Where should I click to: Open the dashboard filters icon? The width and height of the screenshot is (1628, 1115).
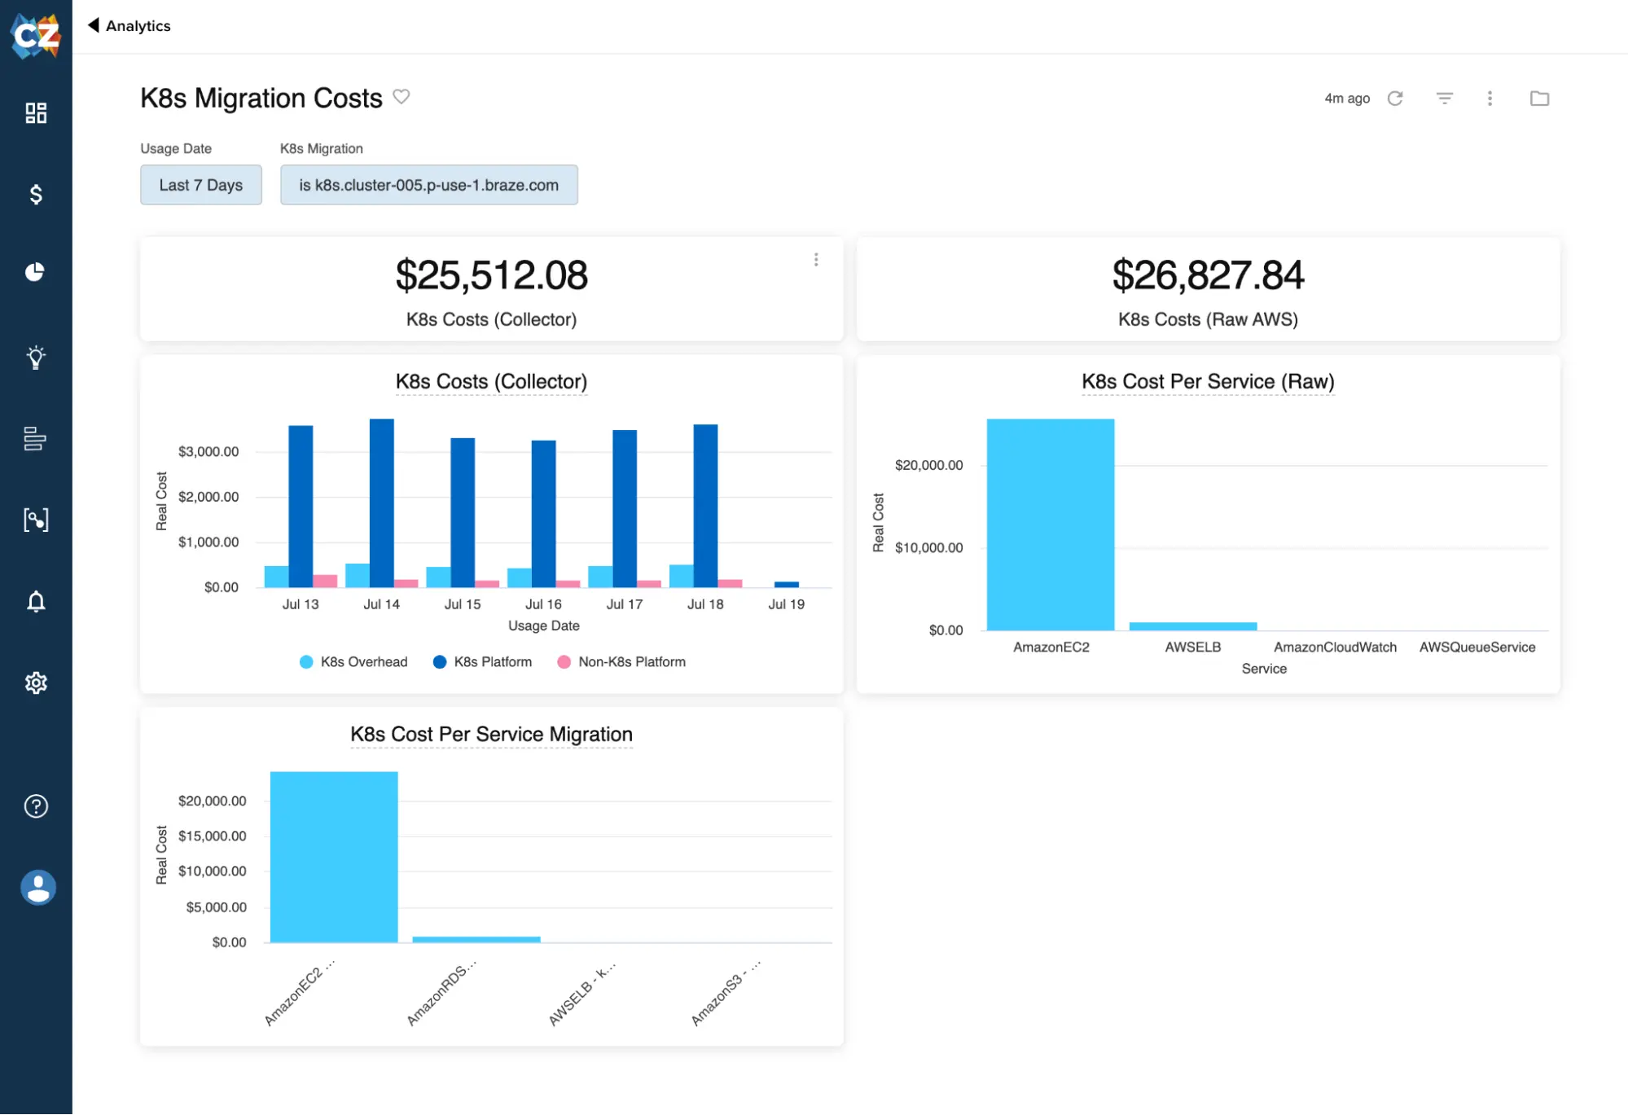[x=1445, y=99]
